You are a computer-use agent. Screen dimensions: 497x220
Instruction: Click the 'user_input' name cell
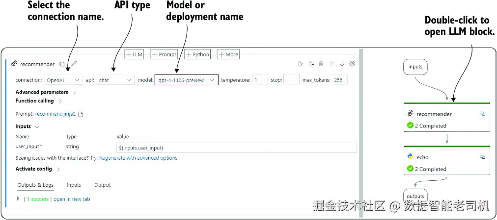(x=29, y=147)
